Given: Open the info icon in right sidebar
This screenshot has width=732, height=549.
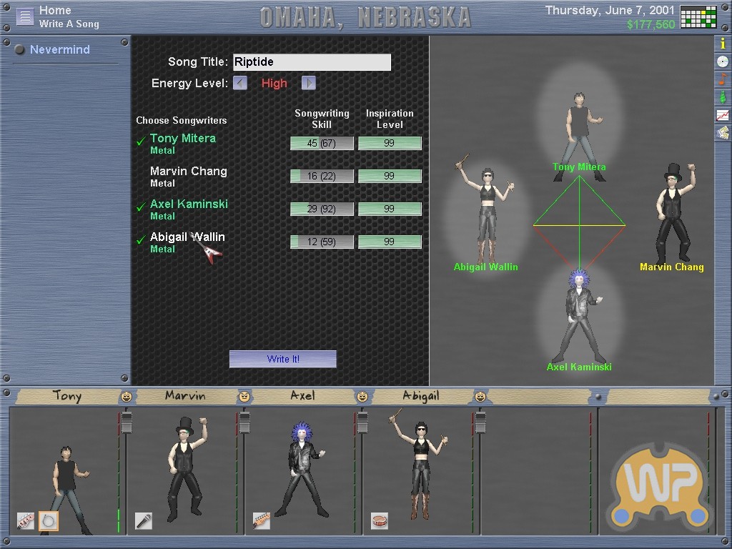Looking at the screenshot, I should point(723,44).
